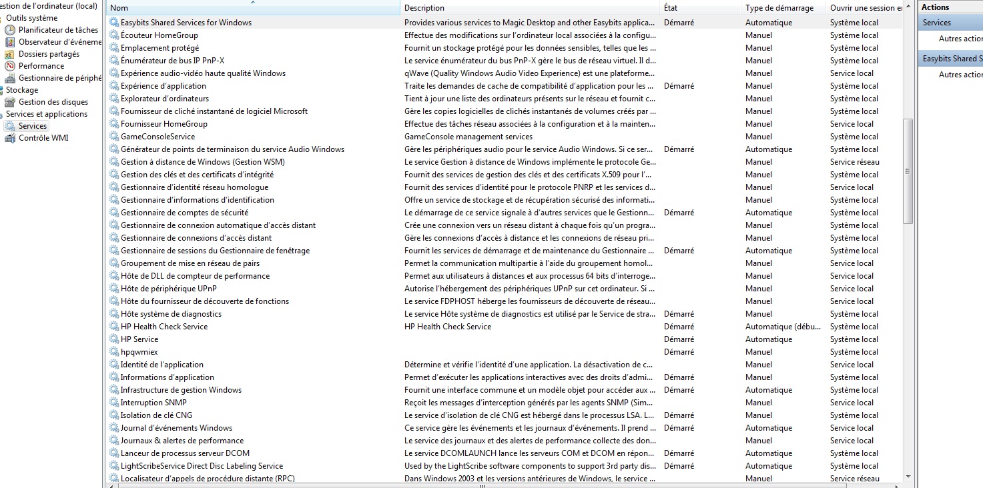Click gear icon beside hpqwmiex
This screenshot has height=488, width=983.
[x=114, y=352]
